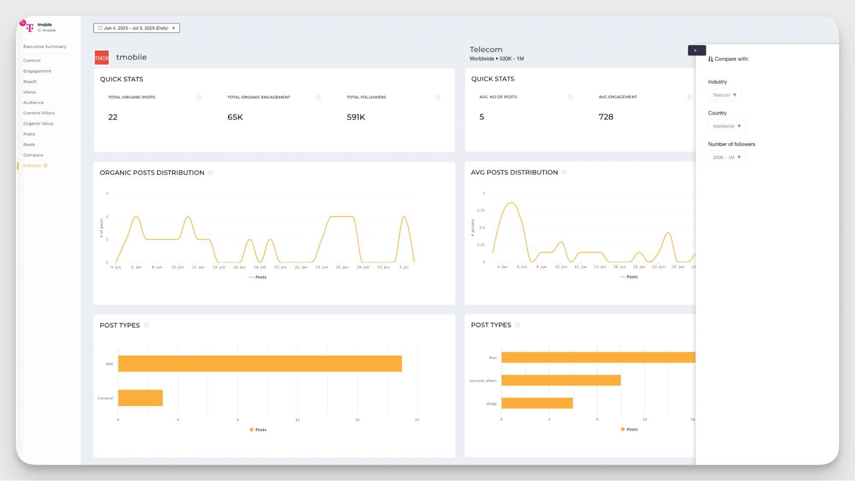
Task: Open Executive Summary section
Action: (44, 47)
